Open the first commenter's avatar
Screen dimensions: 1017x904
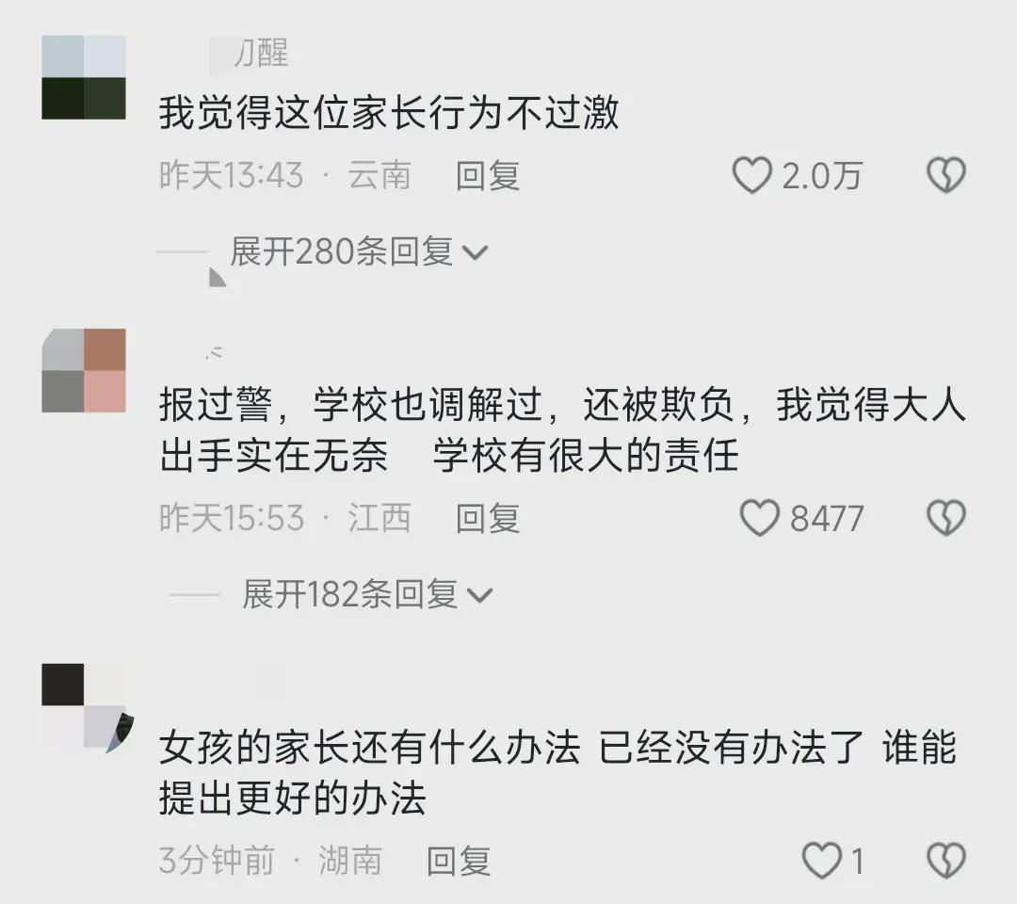[84, 77]
